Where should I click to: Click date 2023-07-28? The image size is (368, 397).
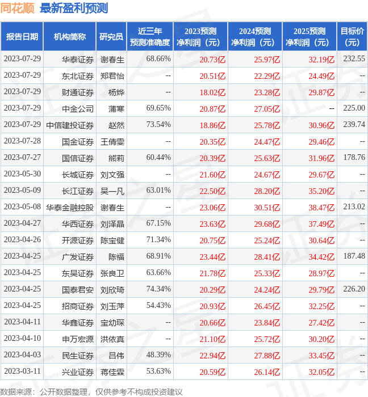[22, 141]
